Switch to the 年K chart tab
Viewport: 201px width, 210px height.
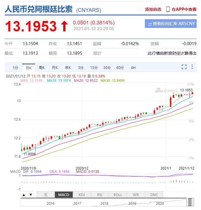click(68, 68)
